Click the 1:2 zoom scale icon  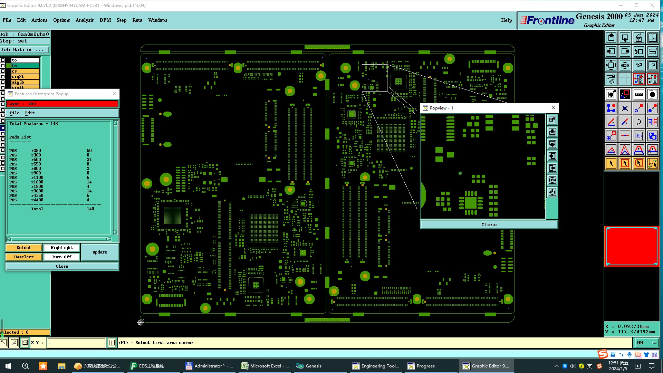click(x=638, y=65)
